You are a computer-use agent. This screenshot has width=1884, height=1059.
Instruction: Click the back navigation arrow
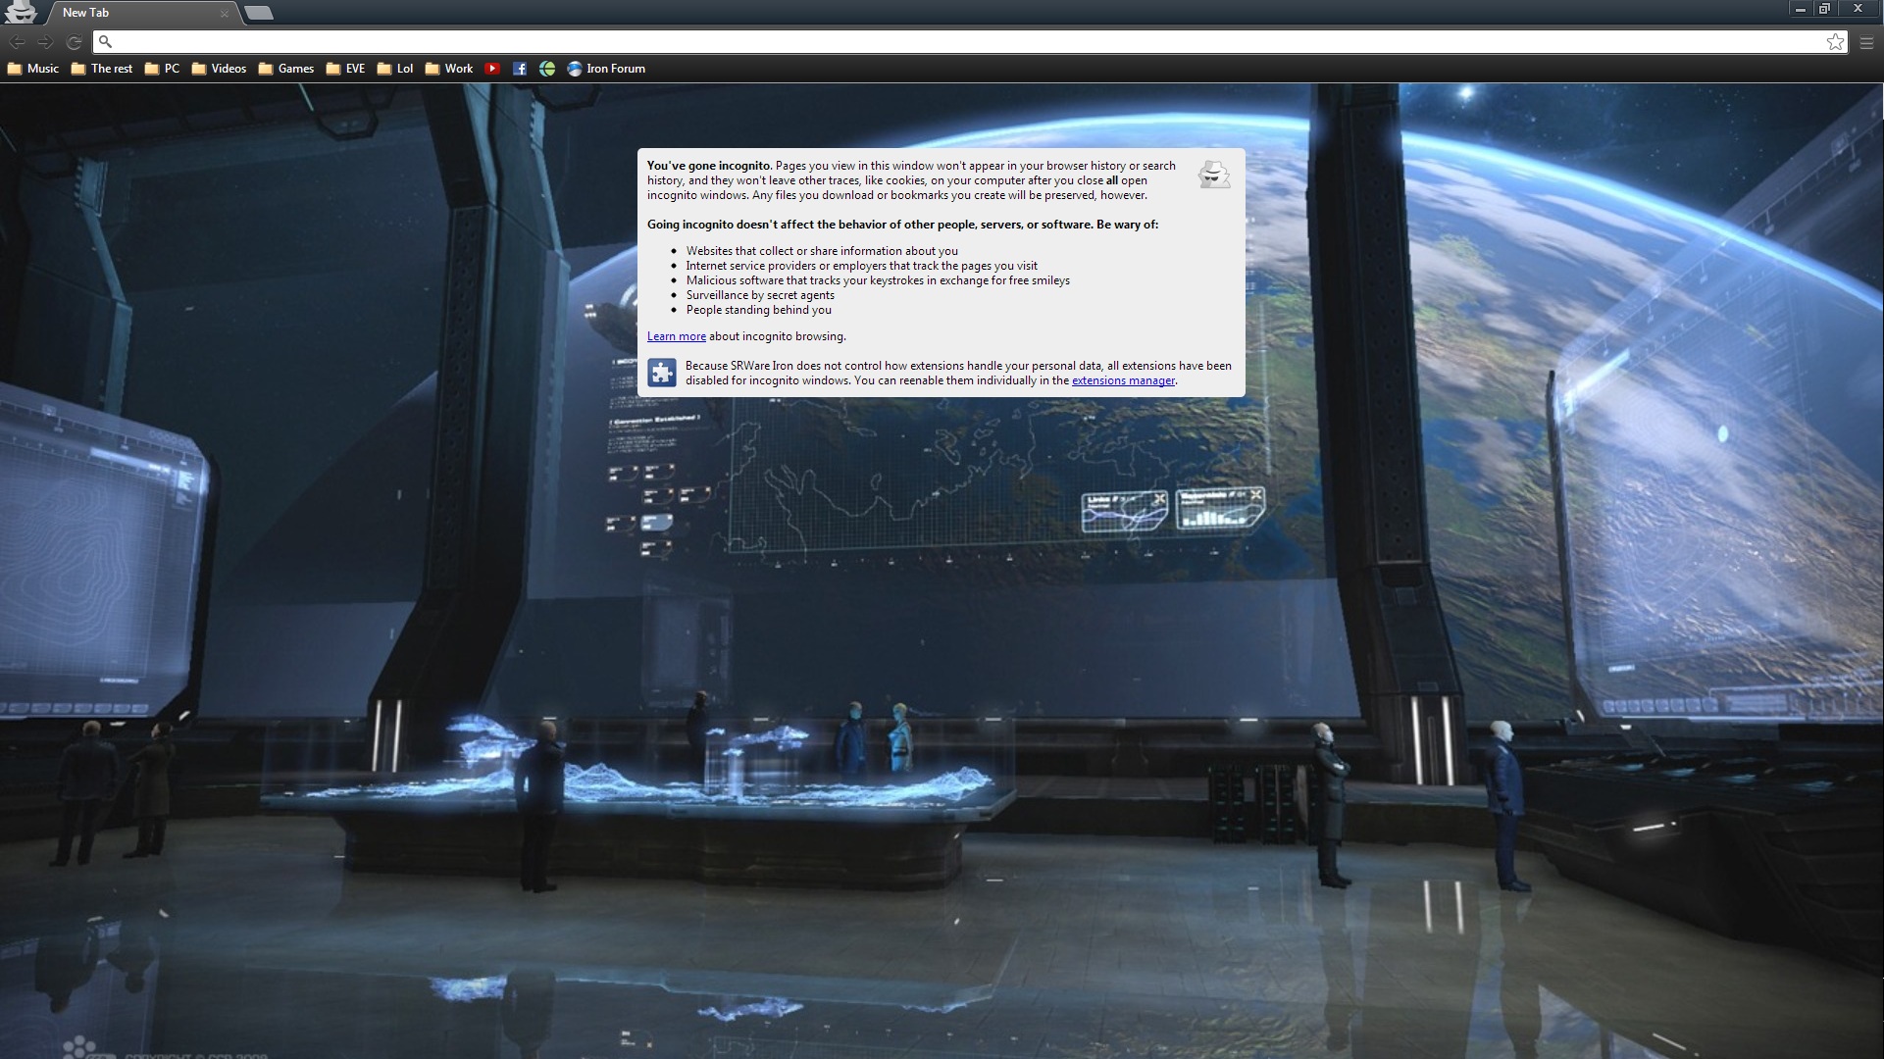pos(17,42)
